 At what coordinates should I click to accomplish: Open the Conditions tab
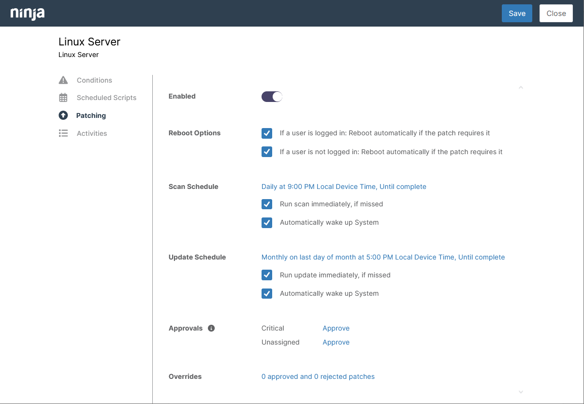[x=94, y=80]
